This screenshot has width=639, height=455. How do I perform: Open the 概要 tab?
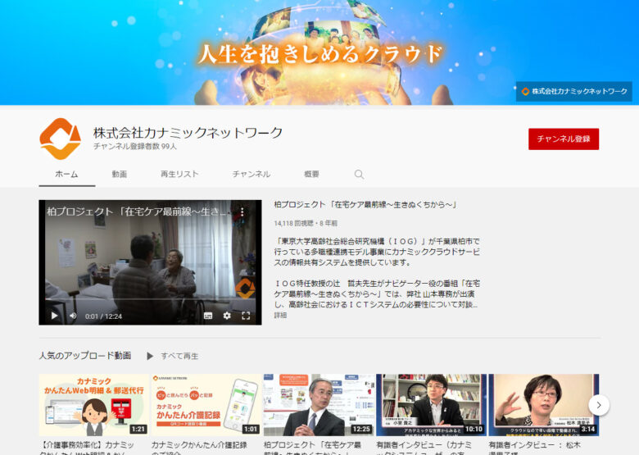coord(312,174)
